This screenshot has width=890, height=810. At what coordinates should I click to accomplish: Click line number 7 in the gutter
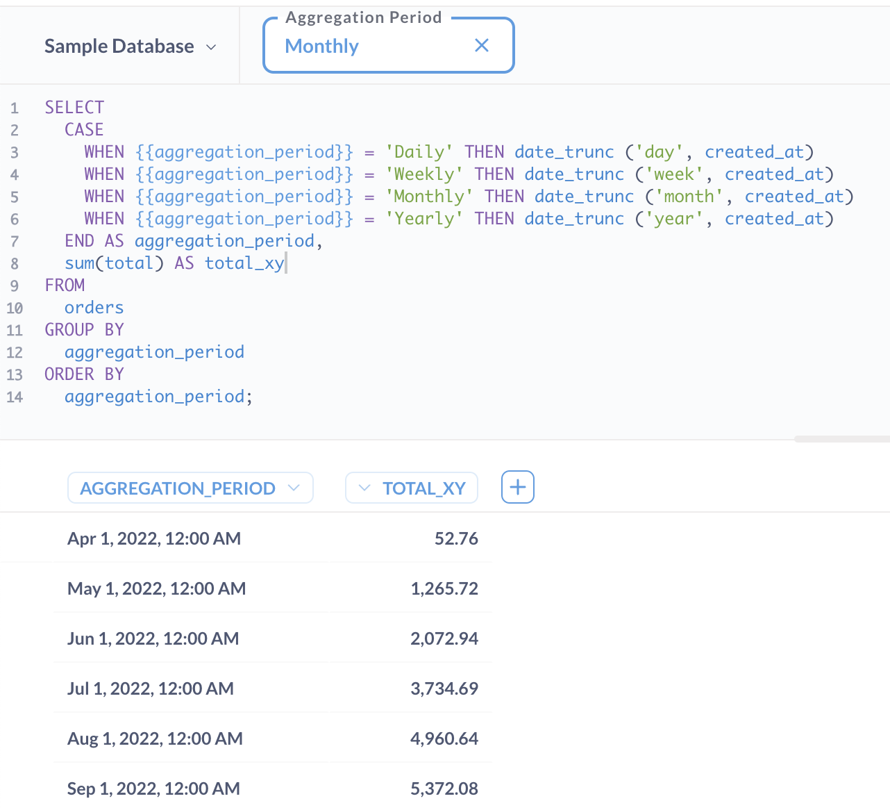click(x=15, y=242)
